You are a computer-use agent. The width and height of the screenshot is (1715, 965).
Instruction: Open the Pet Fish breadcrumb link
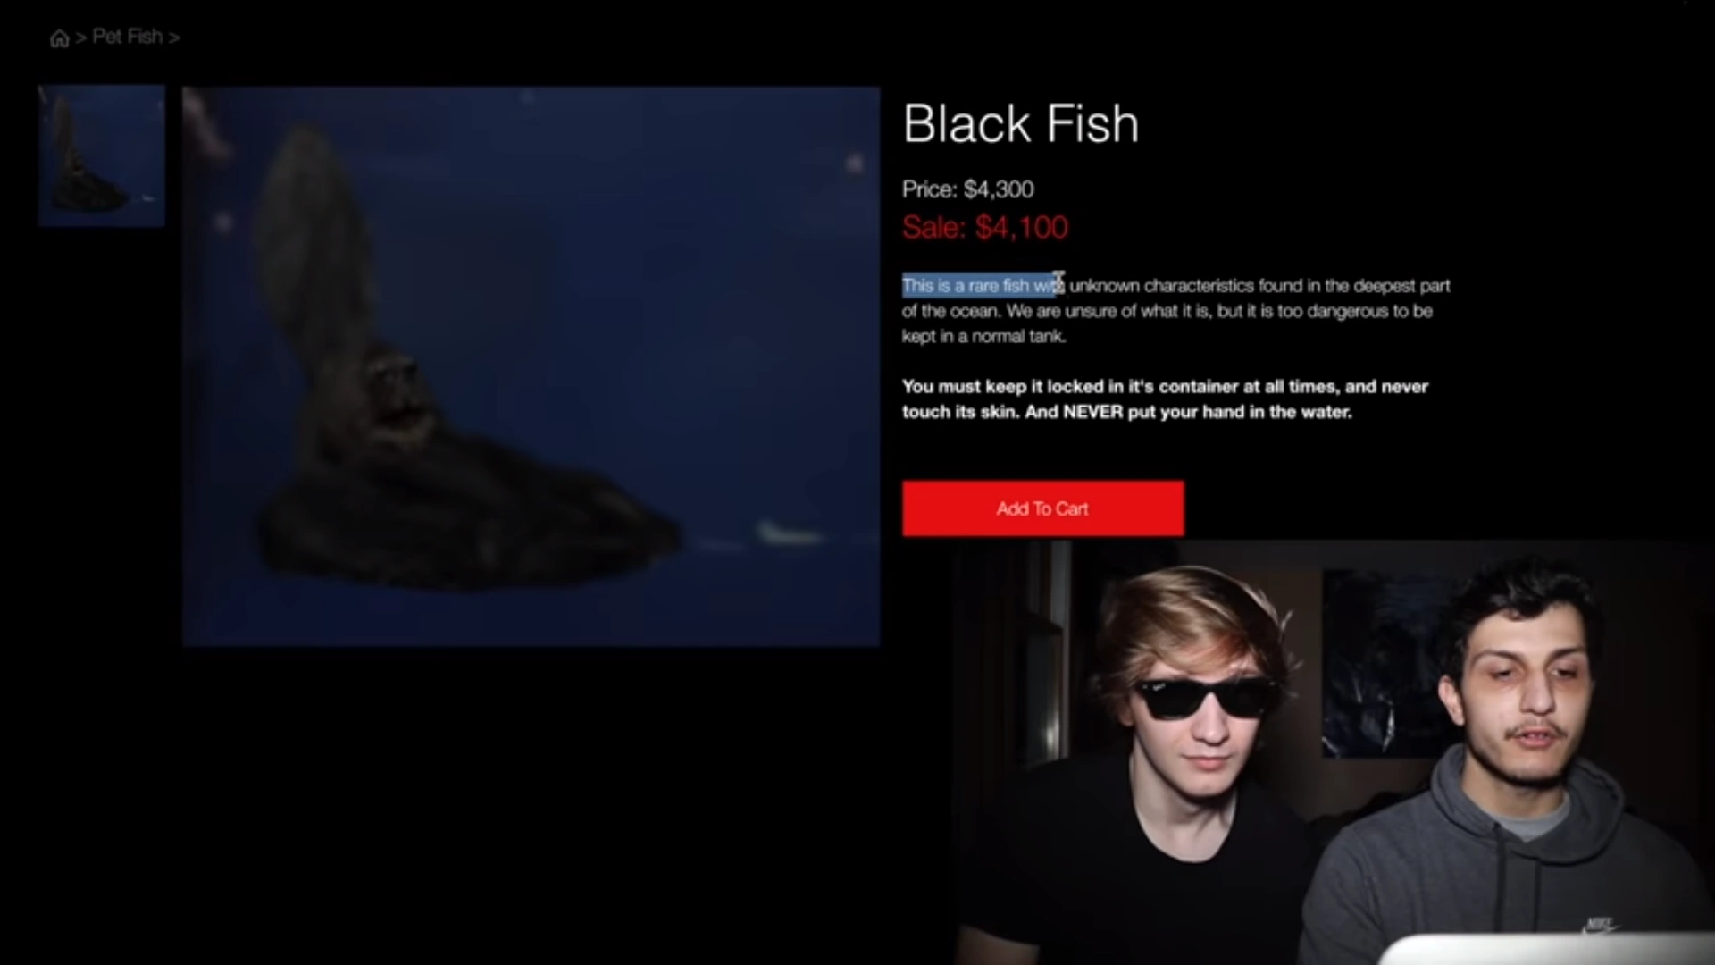point(128,37)
